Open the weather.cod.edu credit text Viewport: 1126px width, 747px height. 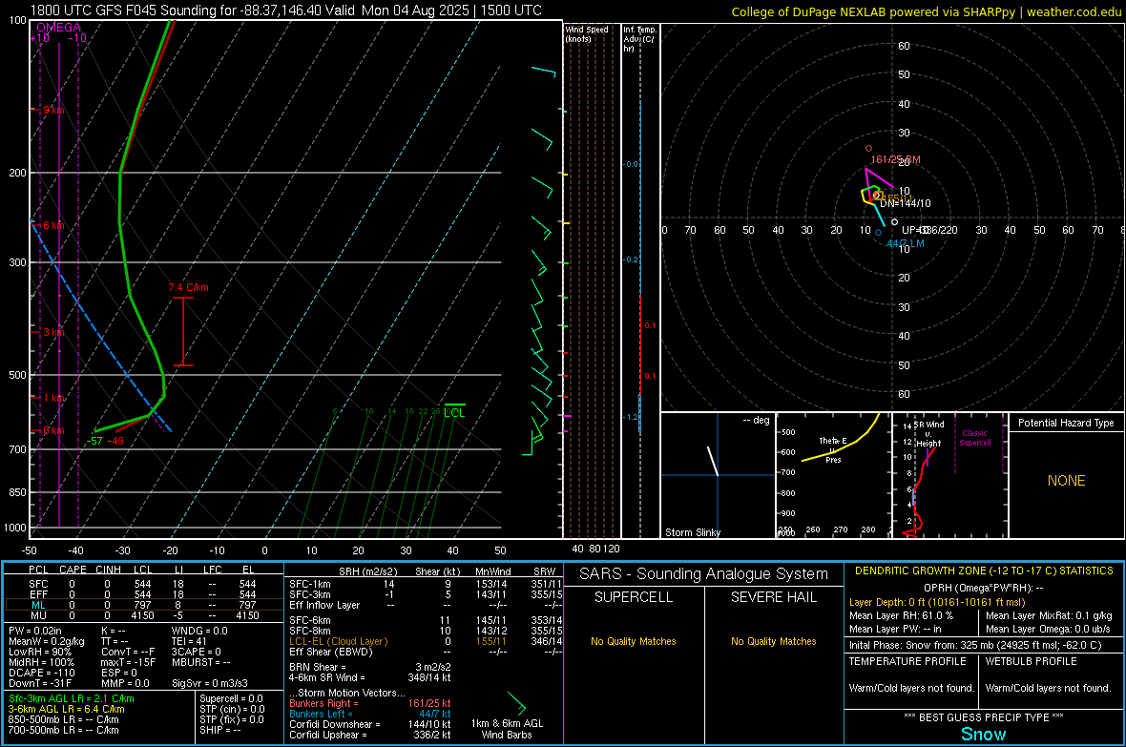click(1074, 11)
